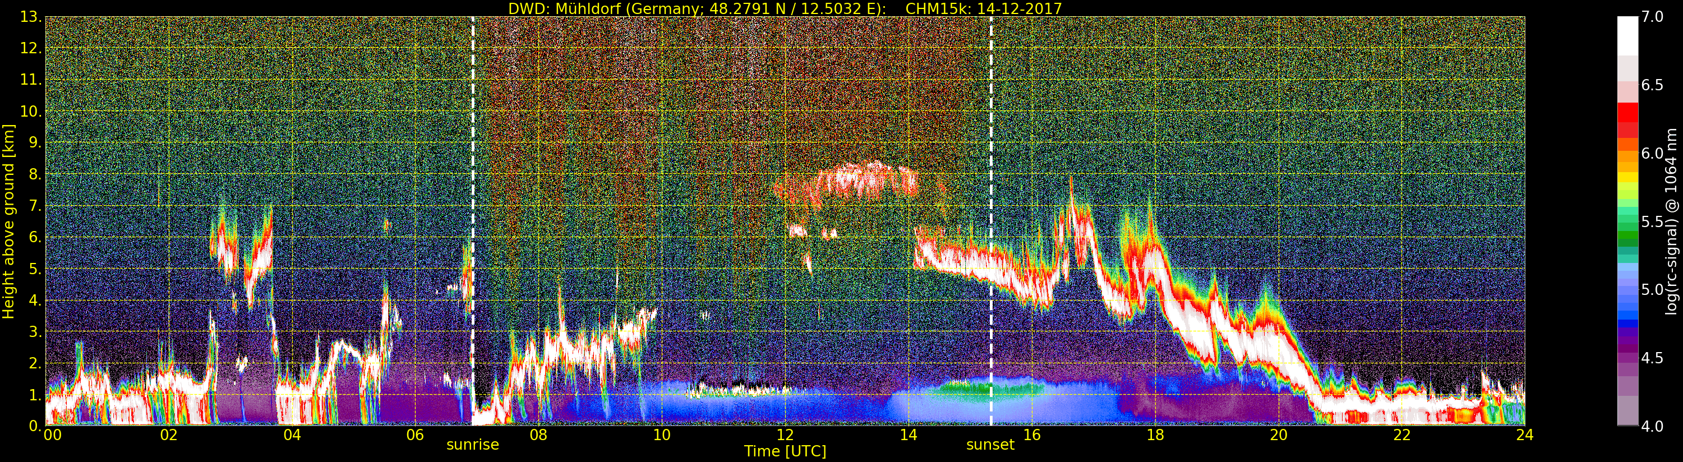
Task: Click the plot title naming Mühldorf station
Action: tap(785, 8)
